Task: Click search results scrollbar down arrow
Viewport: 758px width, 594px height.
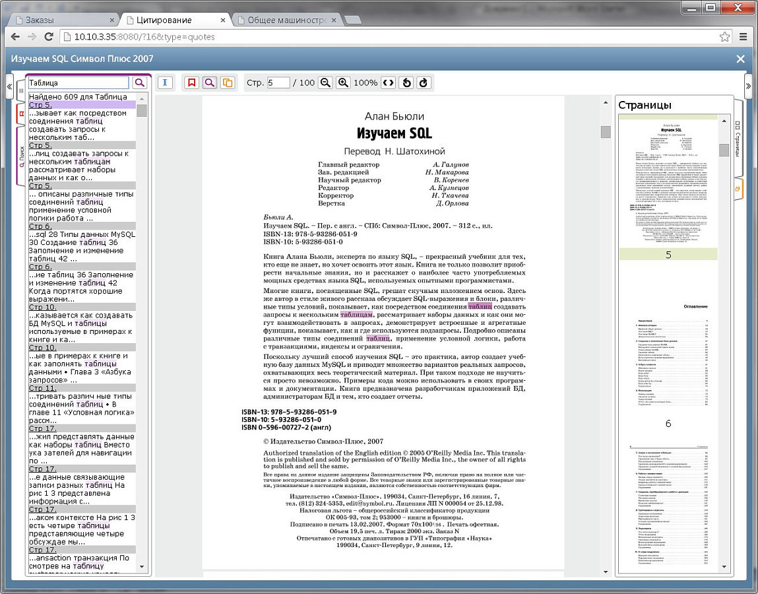Action: point(142,566)
